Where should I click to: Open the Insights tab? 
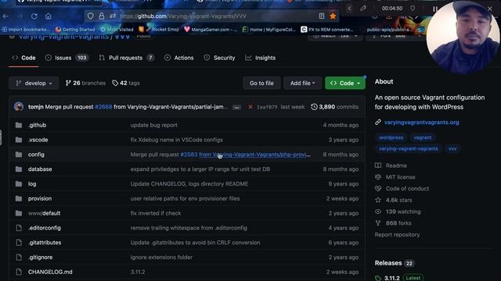tap(261, 58)
